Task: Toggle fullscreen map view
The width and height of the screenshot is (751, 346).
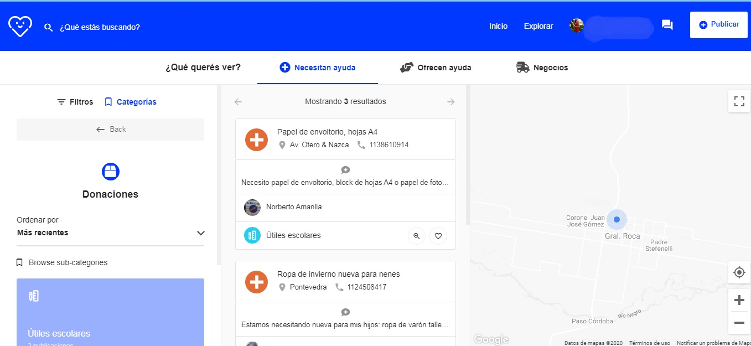Action: [x=739, y=101]
